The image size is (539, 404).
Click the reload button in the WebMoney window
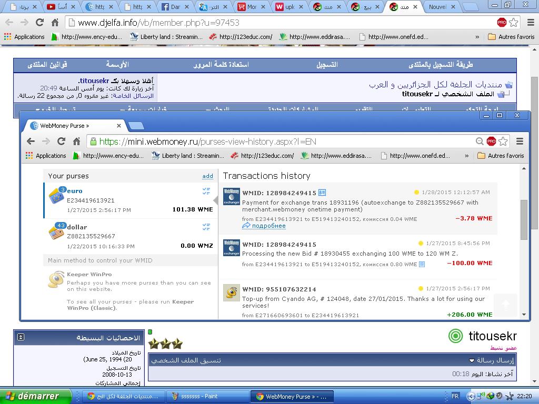click(x=61, y=141)
